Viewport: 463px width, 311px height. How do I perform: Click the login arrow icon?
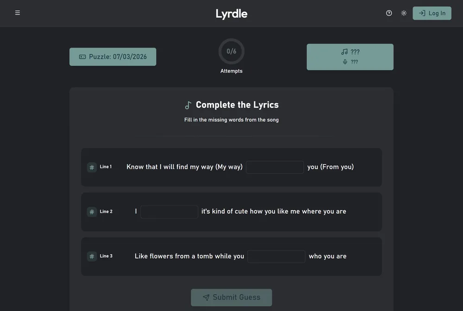422,13
